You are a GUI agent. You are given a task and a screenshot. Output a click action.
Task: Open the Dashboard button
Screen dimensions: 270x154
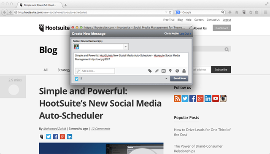(222, 28)
